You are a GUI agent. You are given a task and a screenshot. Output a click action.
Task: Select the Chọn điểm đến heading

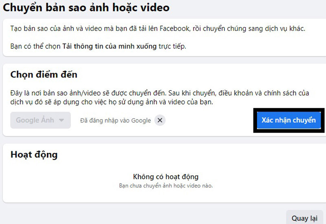(44, 75)
